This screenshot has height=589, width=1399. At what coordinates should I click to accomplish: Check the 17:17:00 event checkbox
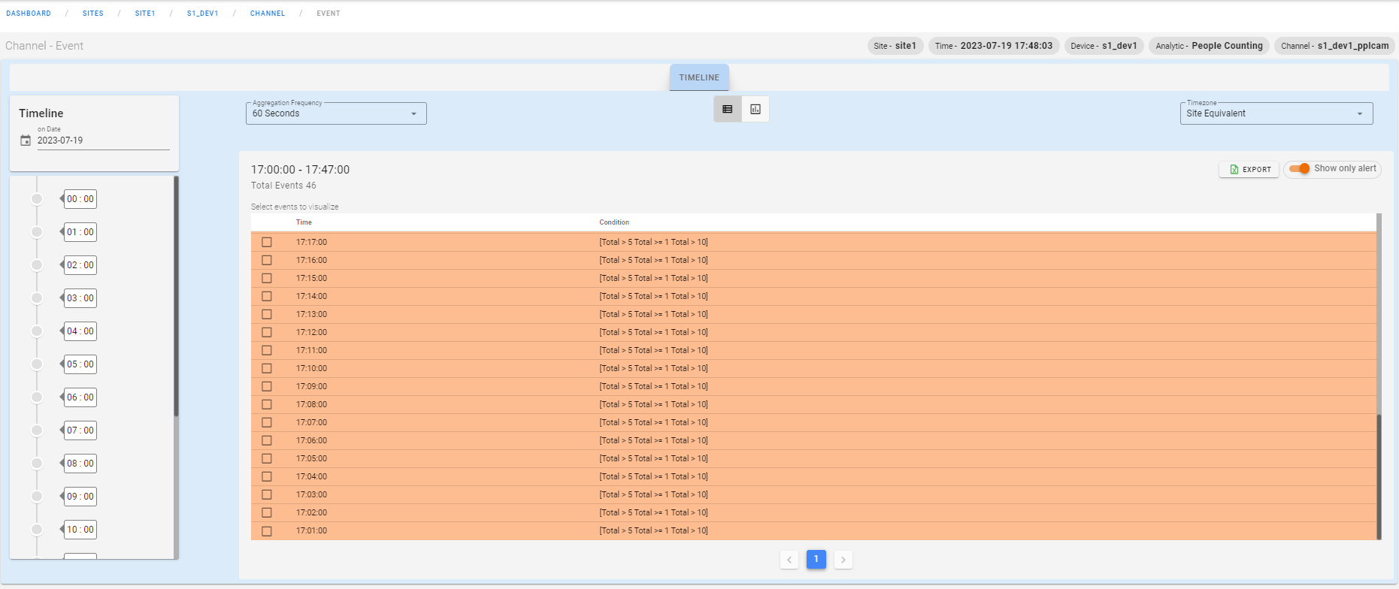[267, 242]
